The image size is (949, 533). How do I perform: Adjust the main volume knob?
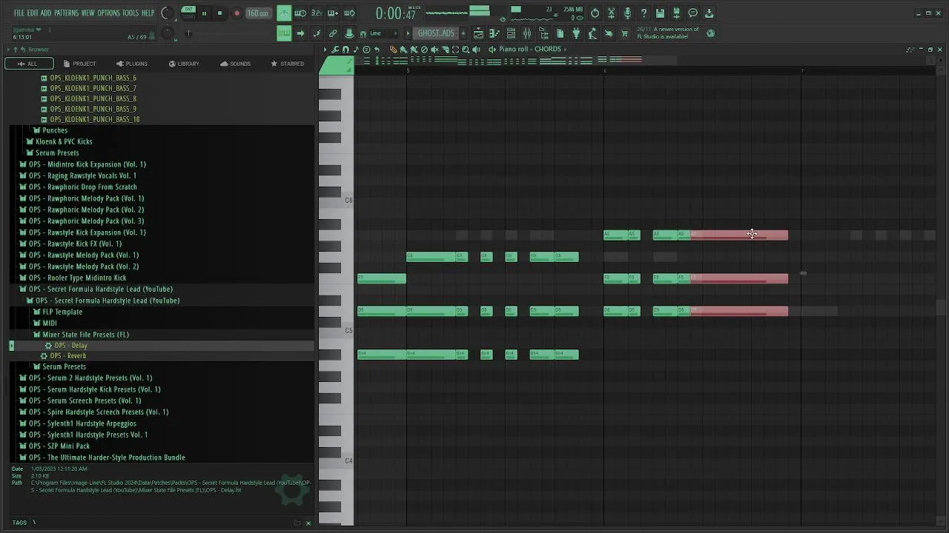click(168, 13)
